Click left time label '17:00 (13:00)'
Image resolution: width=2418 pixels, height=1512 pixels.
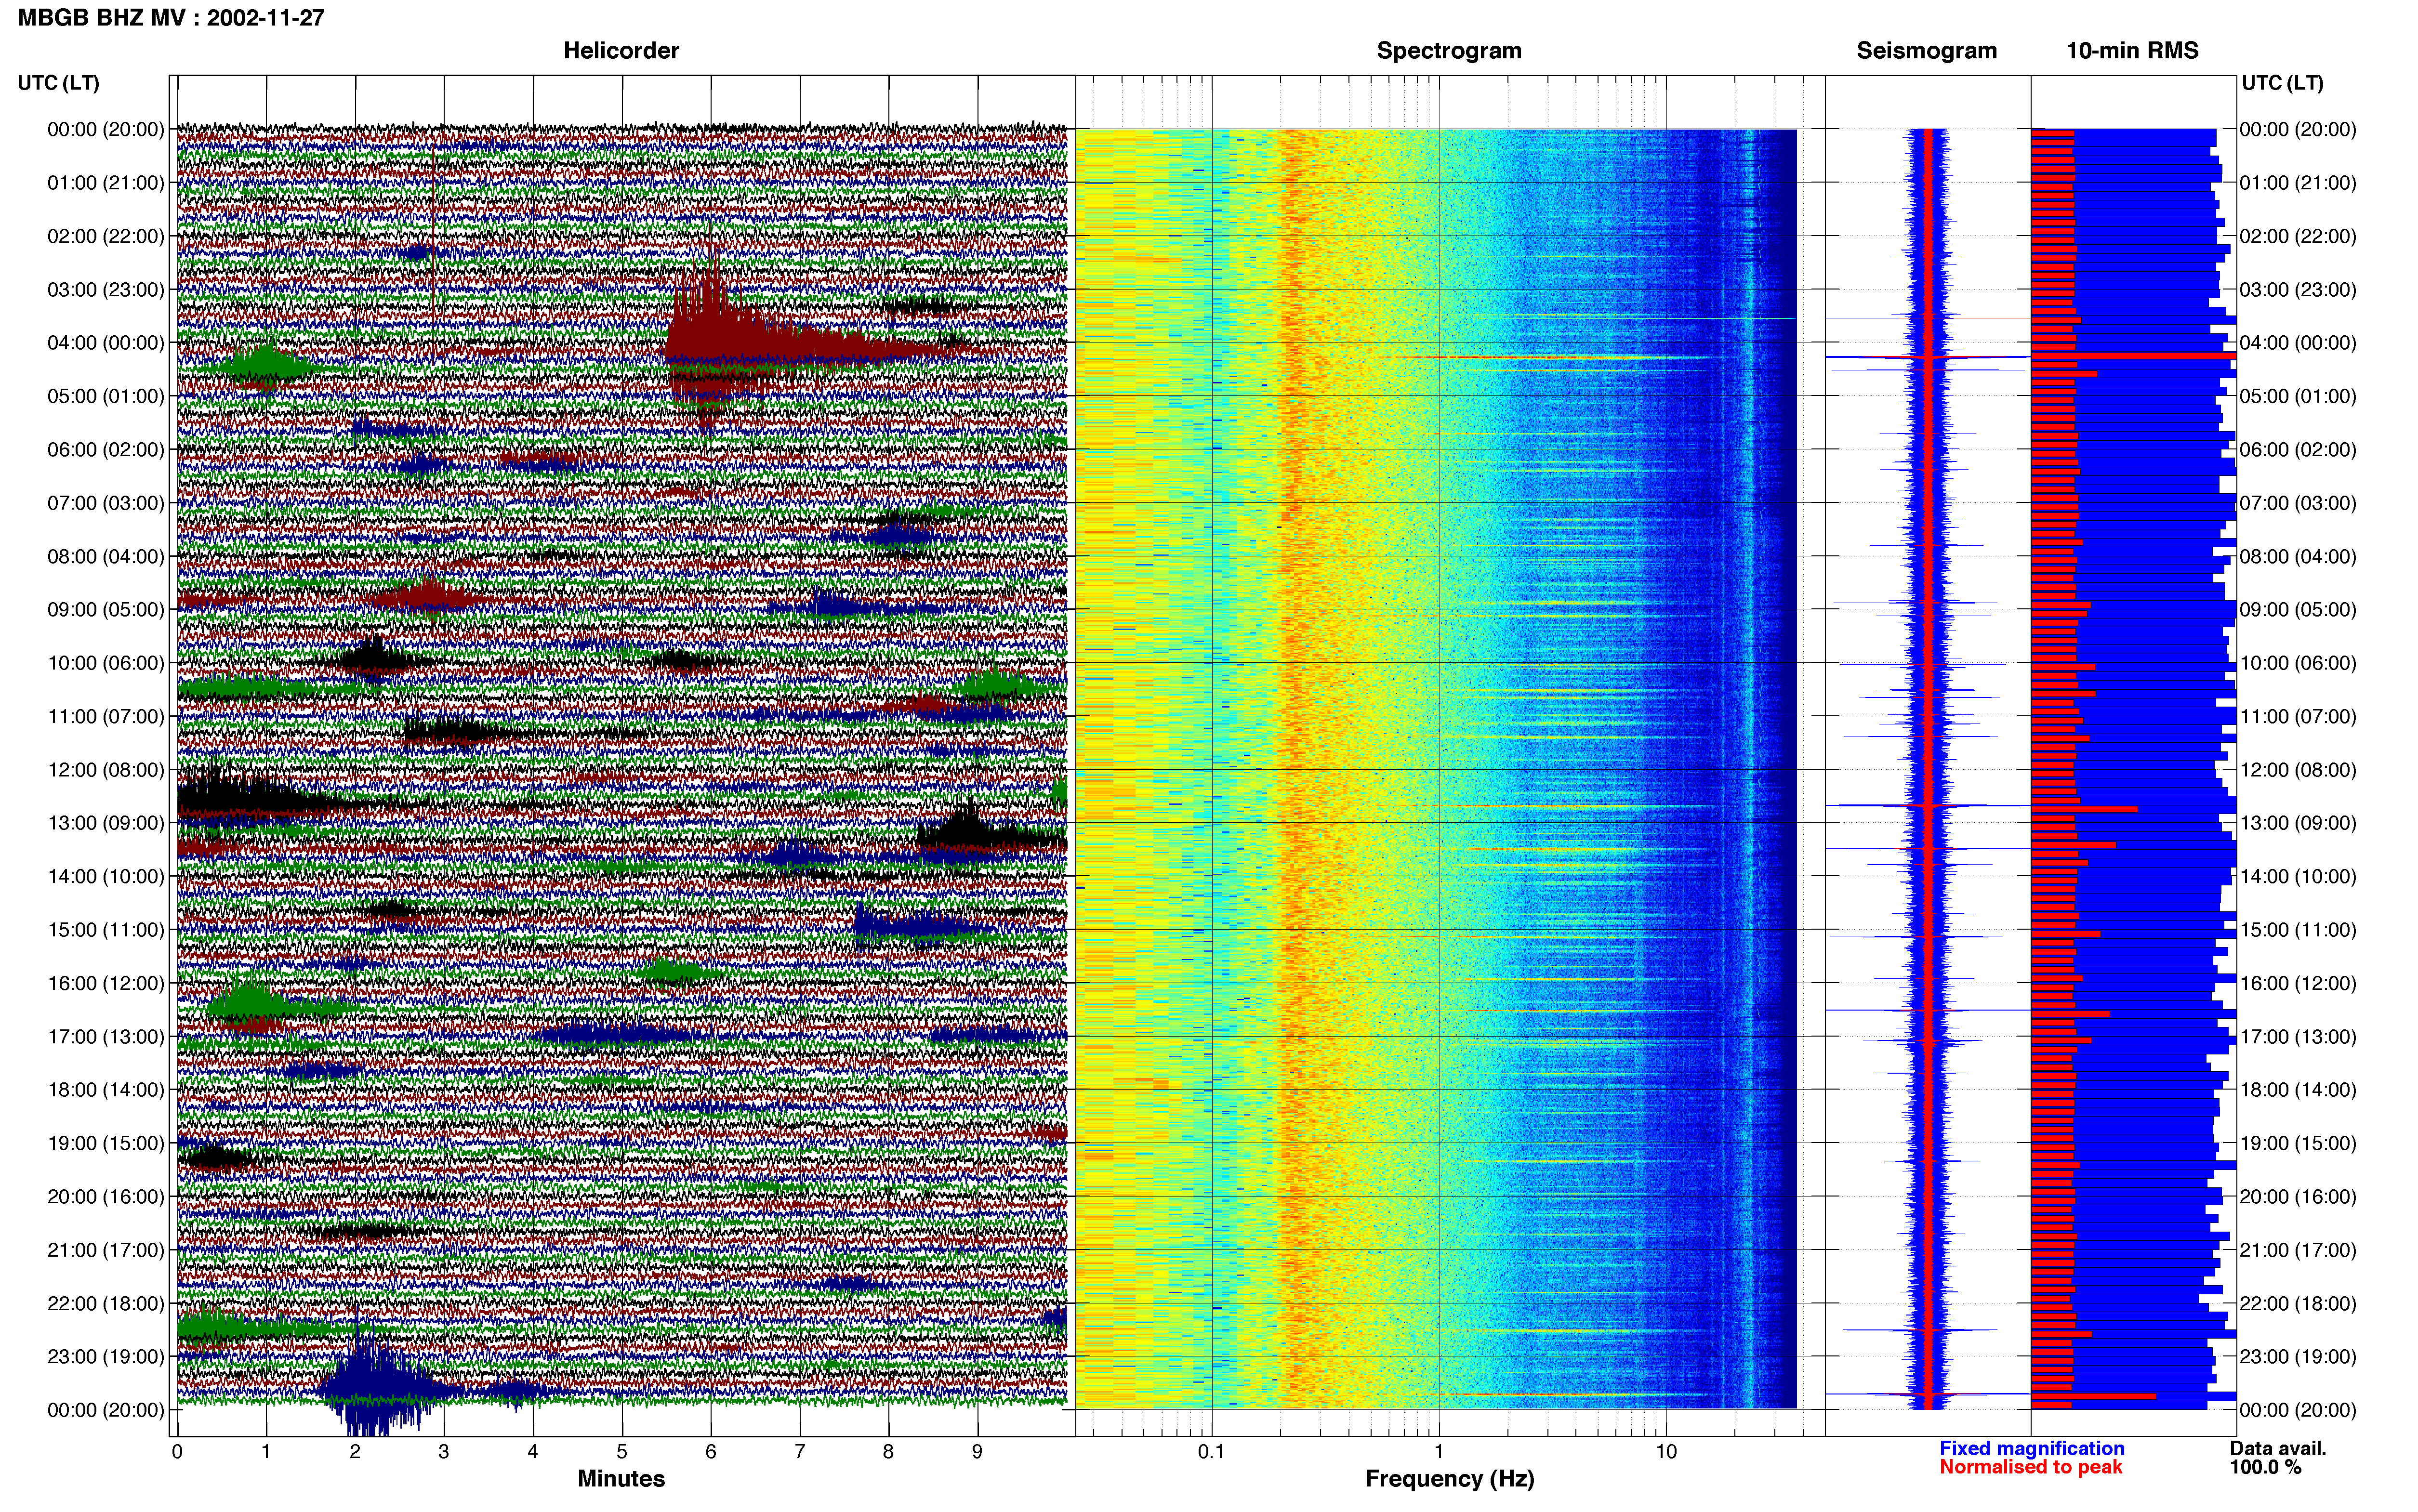pyautogui.click(x=106, y=1037)
